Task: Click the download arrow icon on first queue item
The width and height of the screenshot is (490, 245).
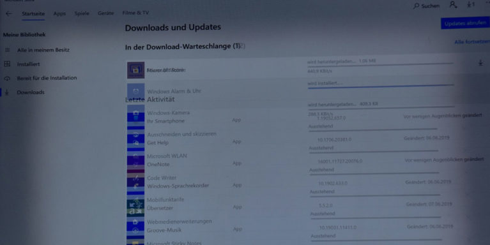Action: (x=480, y=63)
